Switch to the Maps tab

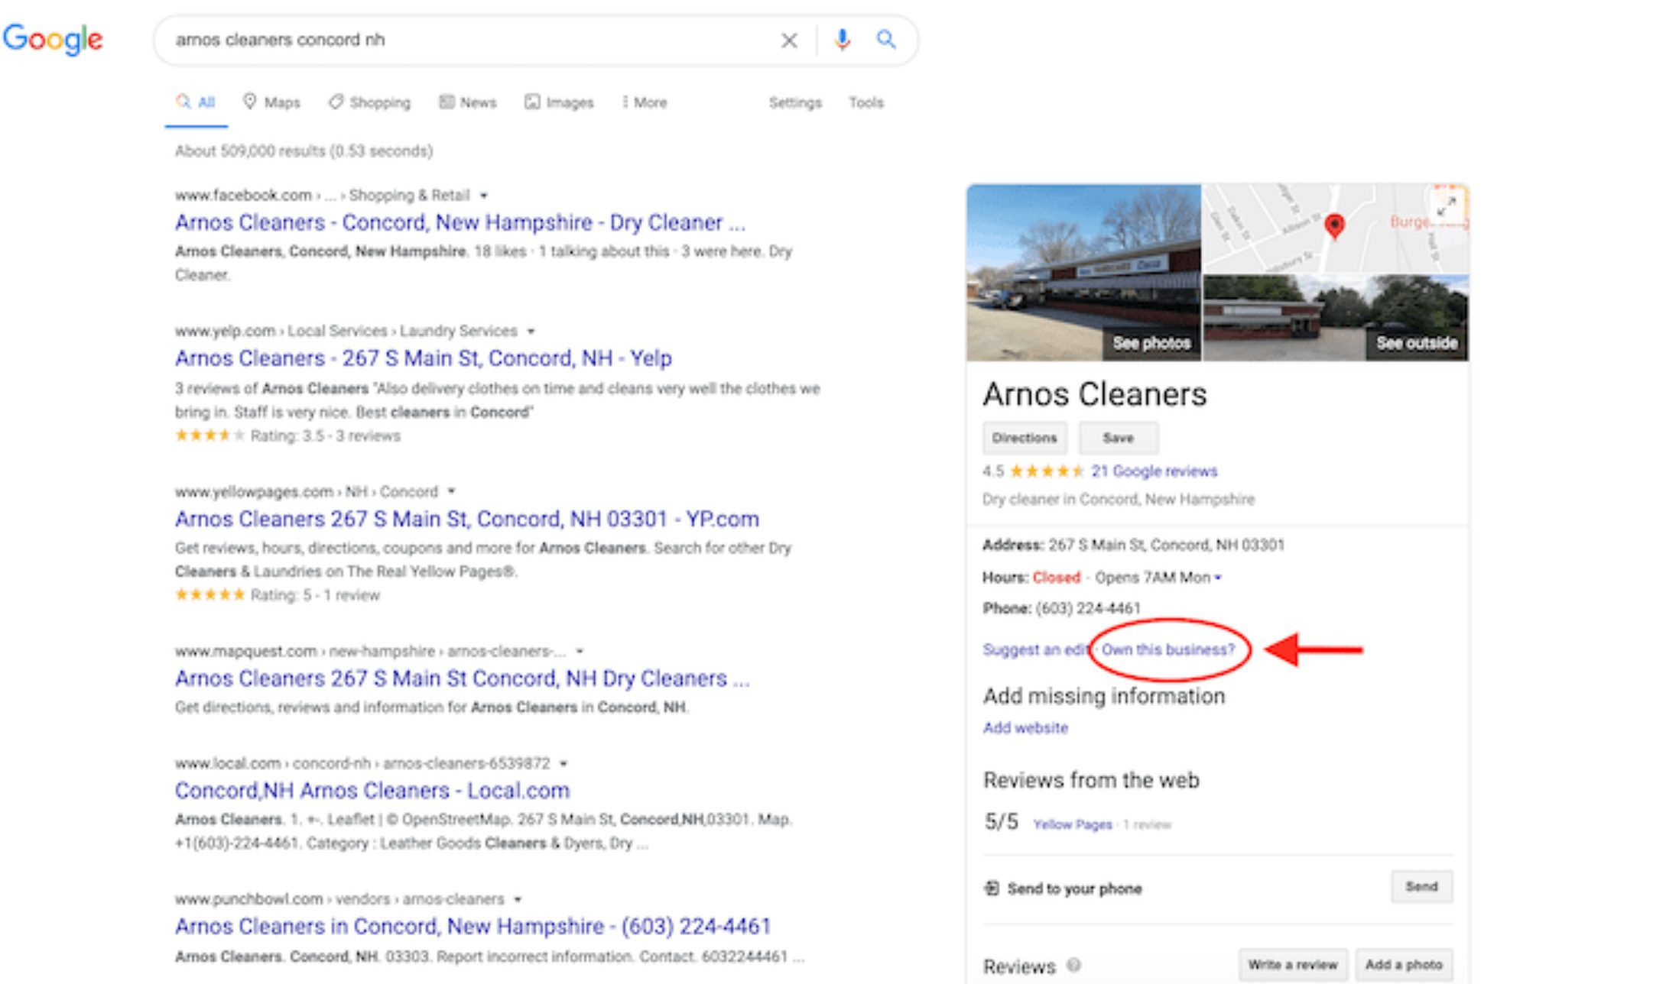point(271,102)
